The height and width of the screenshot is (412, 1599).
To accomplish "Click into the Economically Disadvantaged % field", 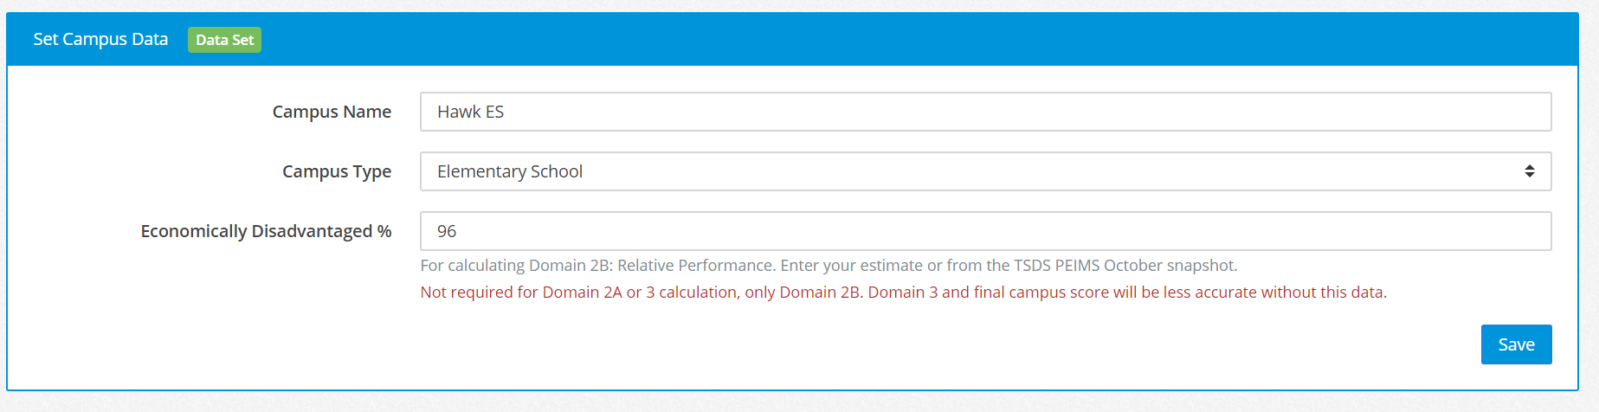I will [x=984, y=231].
